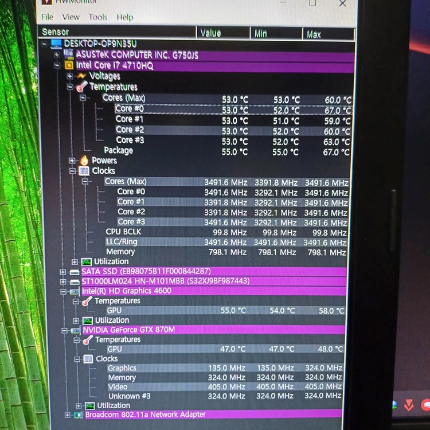Select the Memory 798.1 MHz row
This screenshot has height=430, width=430.
click(226, 252)
